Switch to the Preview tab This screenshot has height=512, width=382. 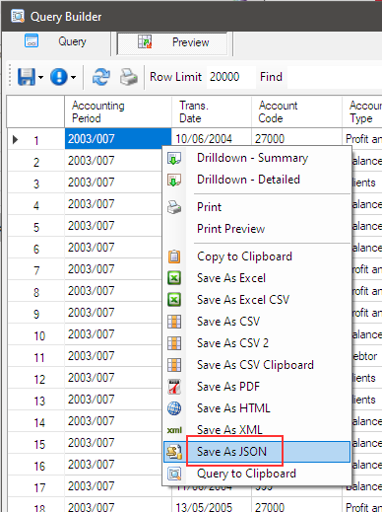pyautogui.click(x=172, y=42)
